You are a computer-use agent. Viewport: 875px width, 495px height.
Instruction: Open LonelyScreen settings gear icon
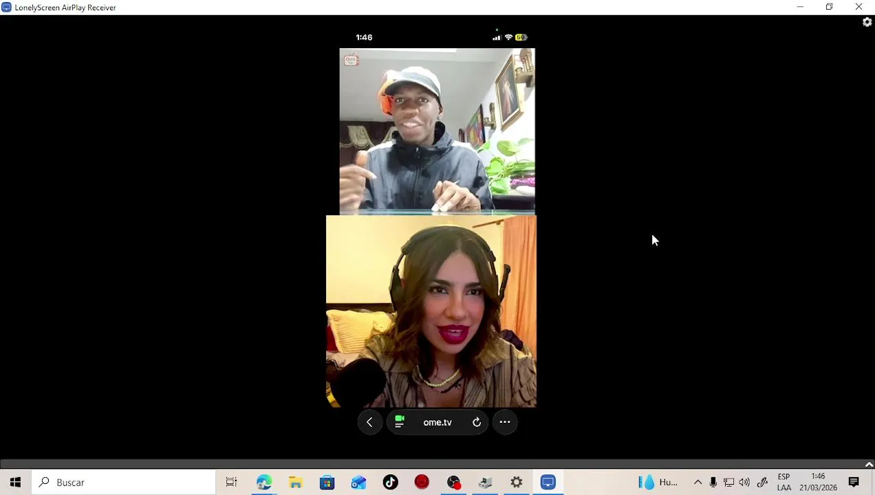(x=867, y=22)
